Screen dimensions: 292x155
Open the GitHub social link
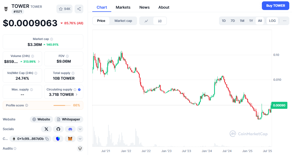tap(58, 129)
